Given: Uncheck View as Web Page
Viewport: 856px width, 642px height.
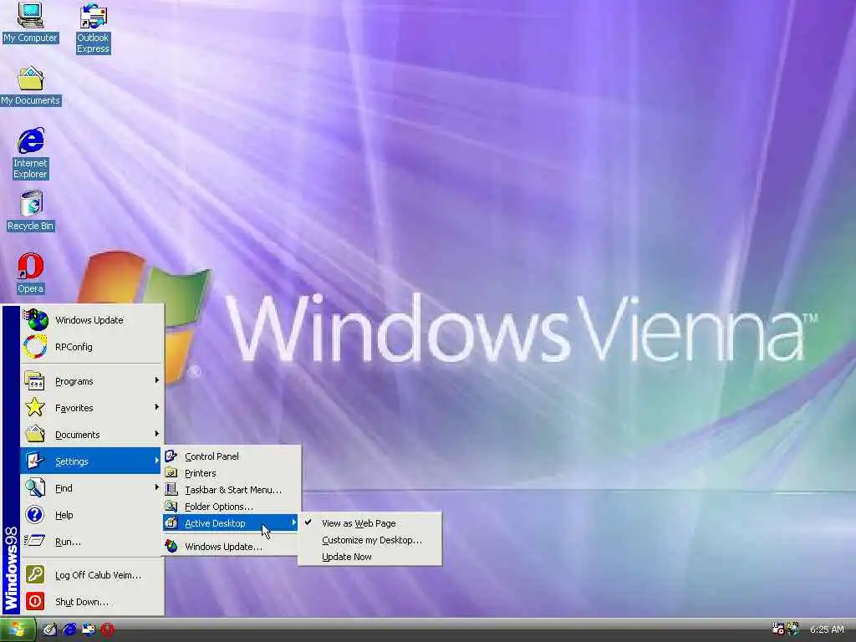Looking at the screenshot, I should [x=369, y=523].
